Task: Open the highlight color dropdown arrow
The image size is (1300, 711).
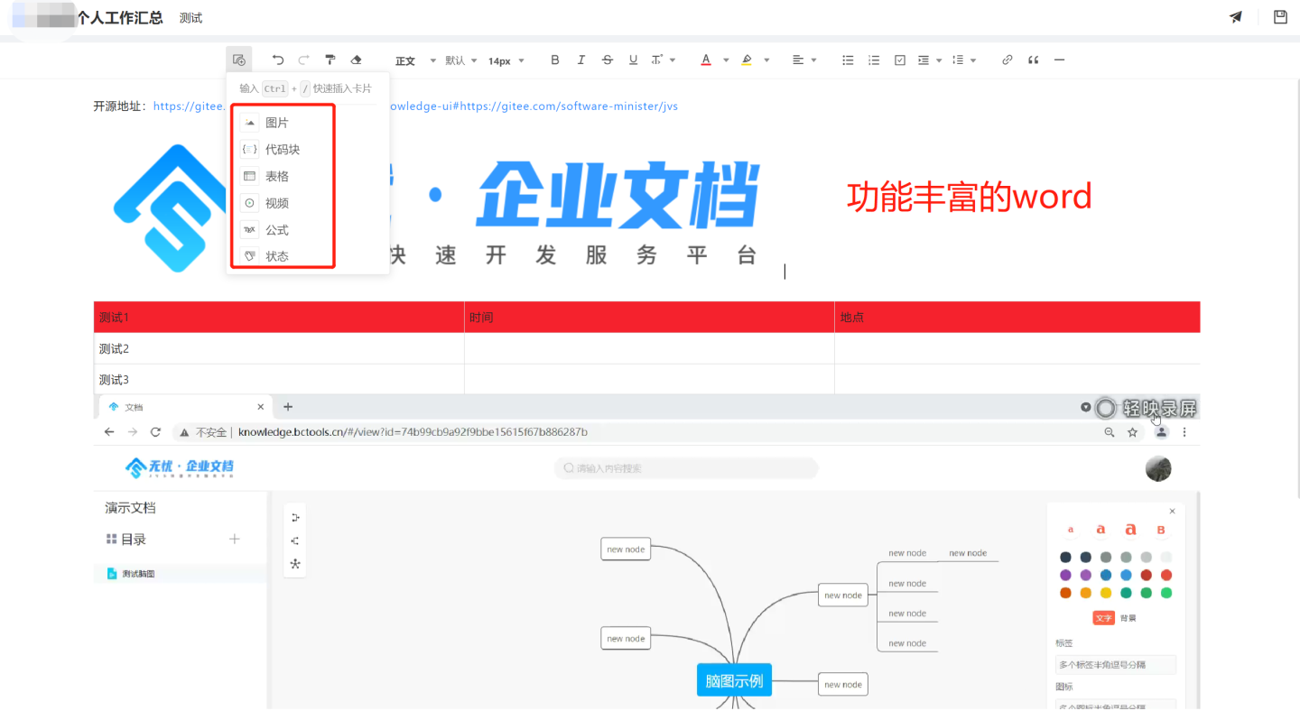Action: pyautogui.click(x=767, y=60)
